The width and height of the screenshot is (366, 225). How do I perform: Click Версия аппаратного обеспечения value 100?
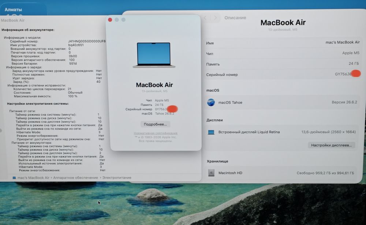72,60
